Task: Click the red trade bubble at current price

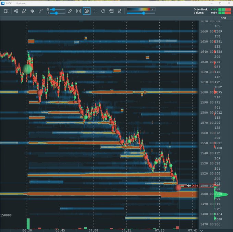Action: click(178, 187)
